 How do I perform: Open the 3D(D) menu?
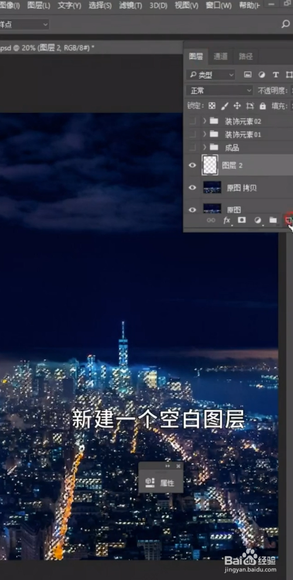158,5
